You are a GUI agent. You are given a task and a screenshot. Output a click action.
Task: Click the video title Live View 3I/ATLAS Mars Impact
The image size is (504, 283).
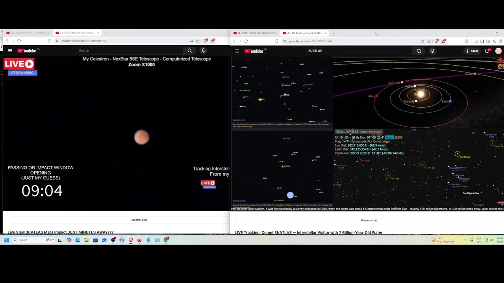click(61, 232)
